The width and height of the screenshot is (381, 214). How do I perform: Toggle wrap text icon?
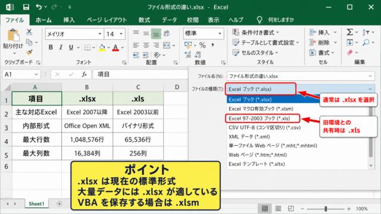[167, 33]
